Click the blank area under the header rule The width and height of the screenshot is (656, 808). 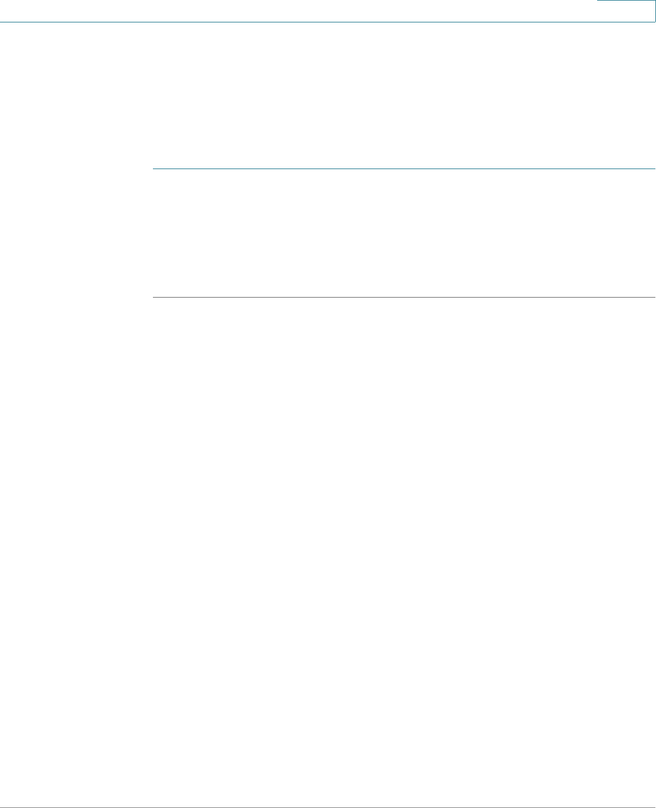[328, 61]
